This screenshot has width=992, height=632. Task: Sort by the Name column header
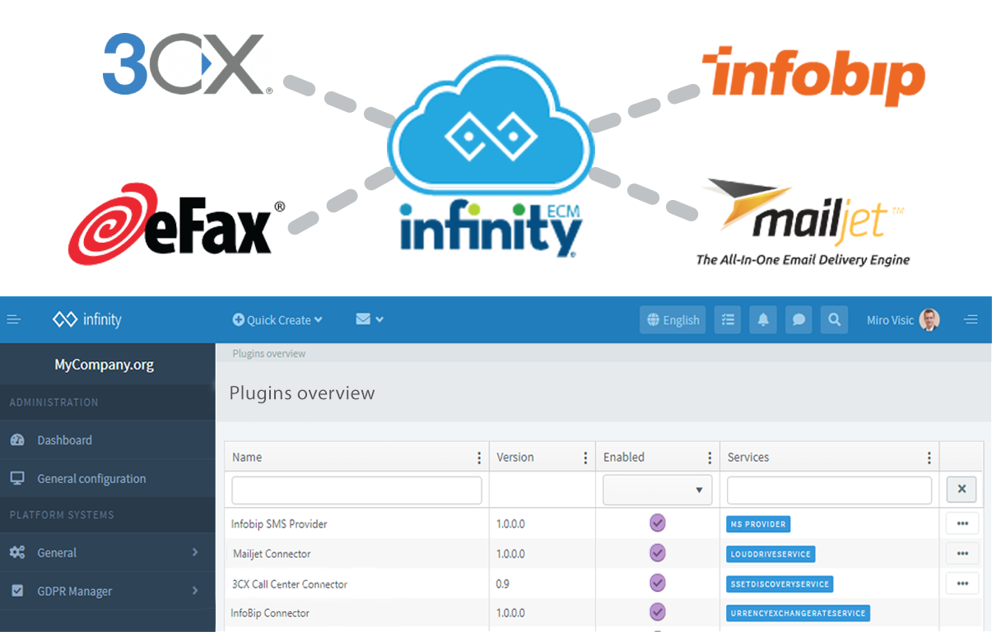247,457
